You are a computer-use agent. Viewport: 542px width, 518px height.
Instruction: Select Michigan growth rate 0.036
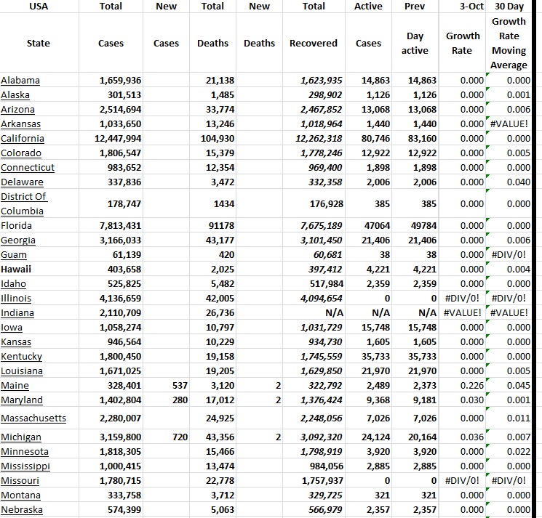coord(462,437)
